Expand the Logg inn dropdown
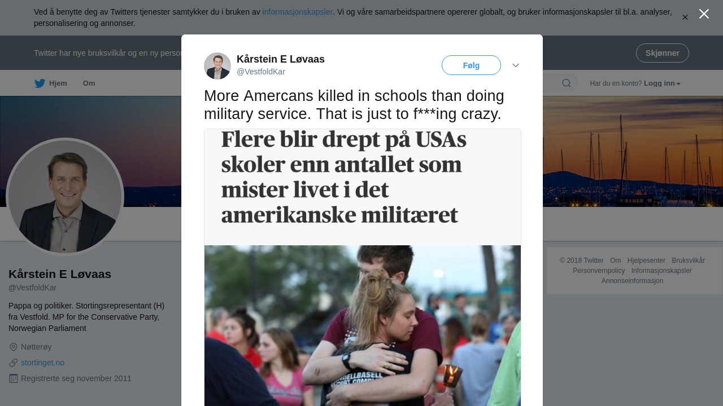The image size is (723, 406). (x=662, y=83)
